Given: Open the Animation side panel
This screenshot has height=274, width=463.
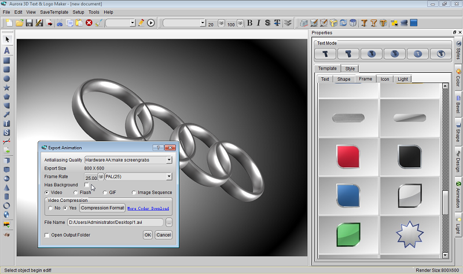Looking at the screenshot, I should click(x=458, y=195).
